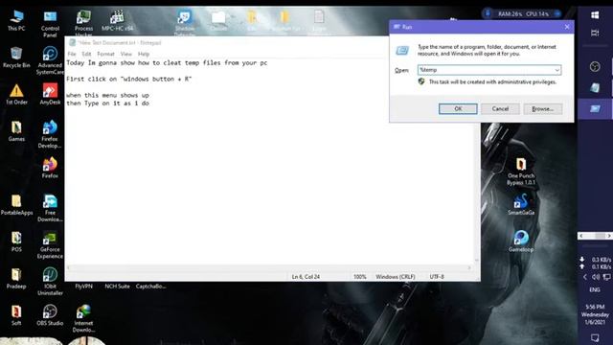Launch OBS Studio shortcut

click(x=50, y=315)
